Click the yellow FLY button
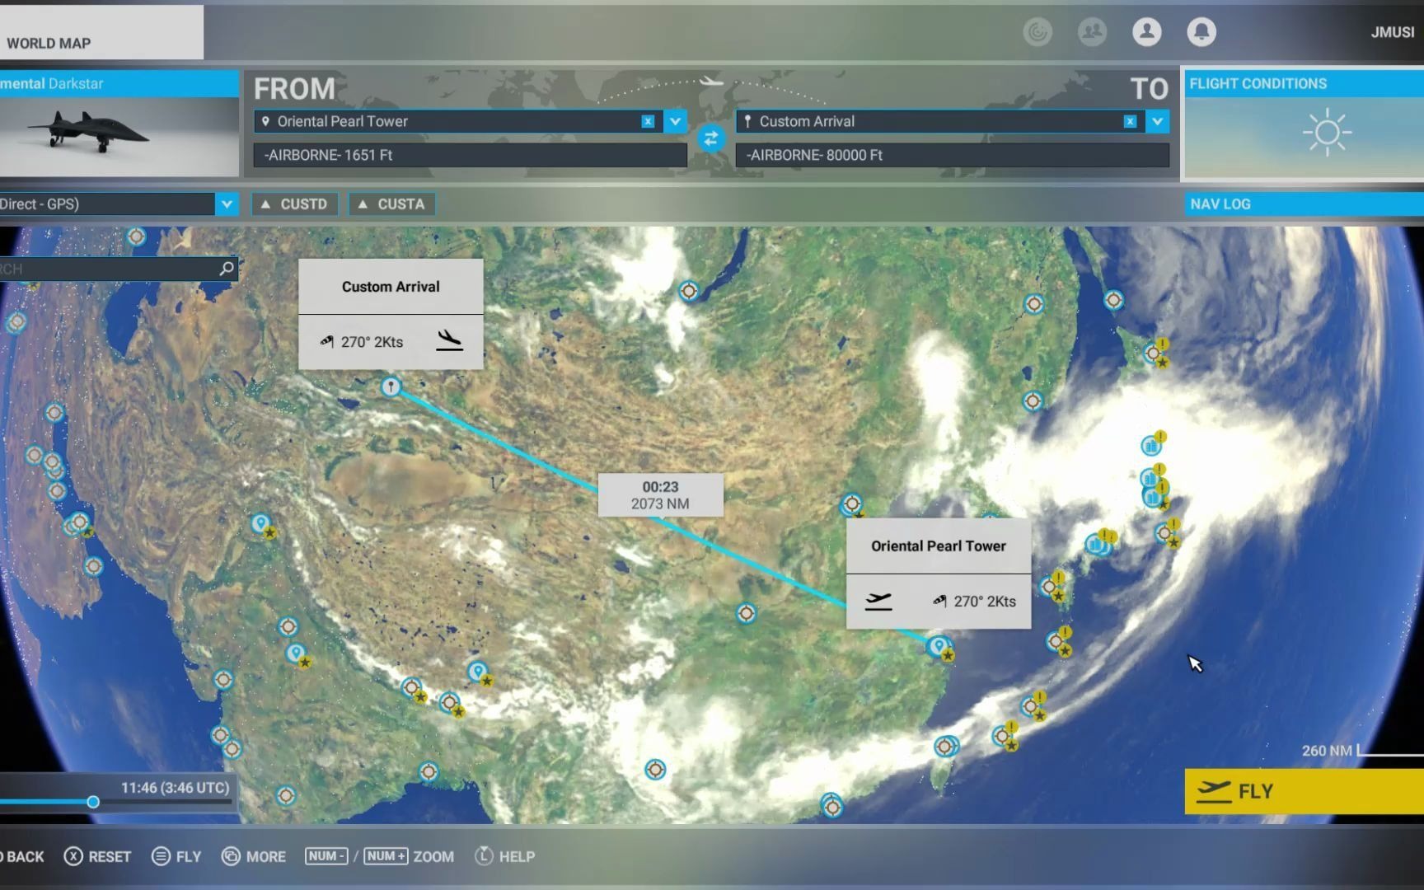Viewport: 1424px width, 890px height. tap(1305, 791)
